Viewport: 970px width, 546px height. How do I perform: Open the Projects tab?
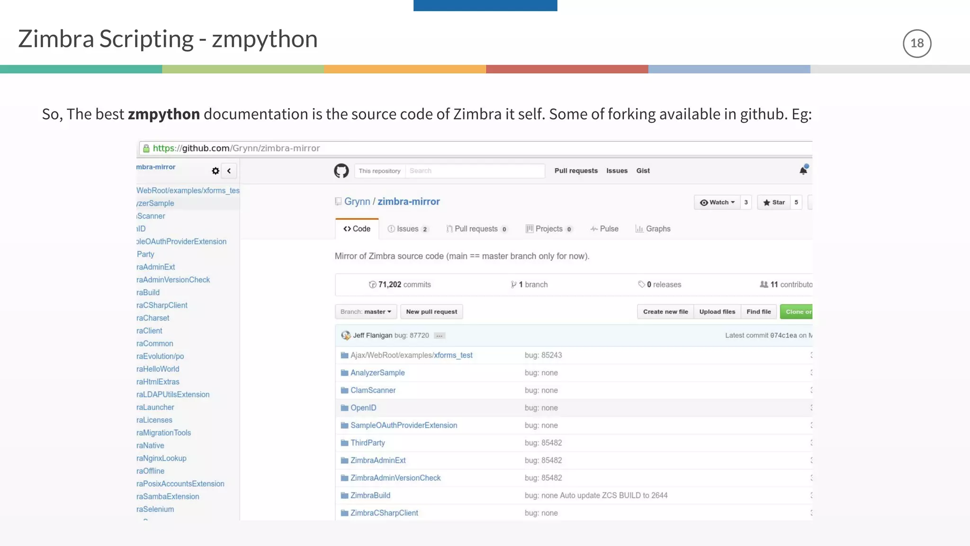tap(549, 229)
